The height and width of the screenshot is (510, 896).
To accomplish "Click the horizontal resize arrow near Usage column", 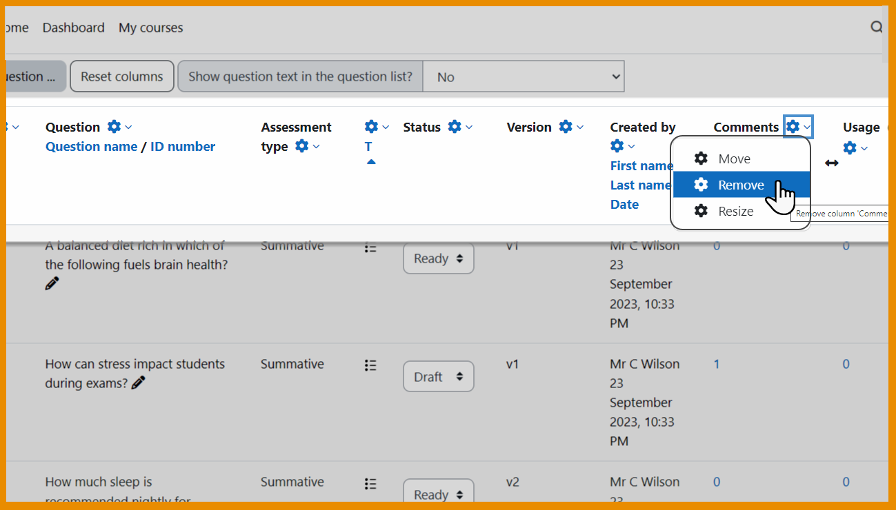I will [831, 163].
